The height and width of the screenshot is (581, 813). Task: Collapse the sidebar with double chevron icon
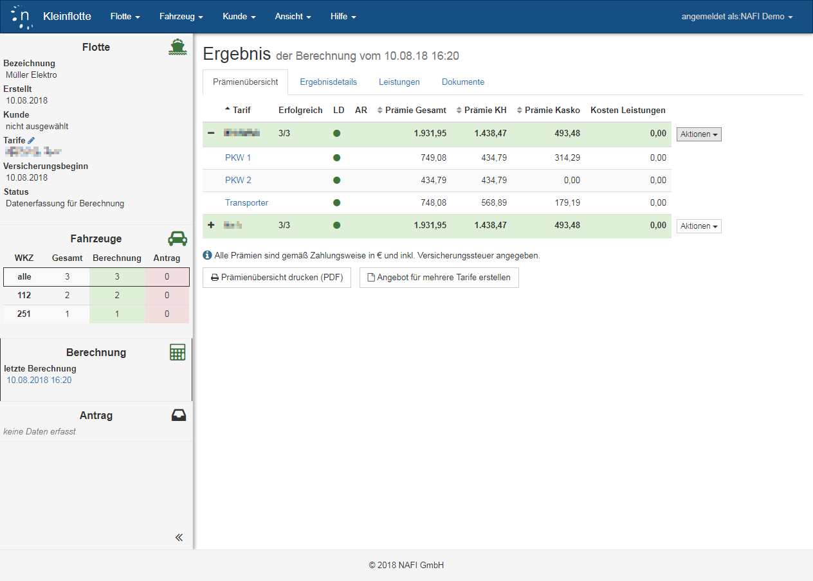coord(179,537)
